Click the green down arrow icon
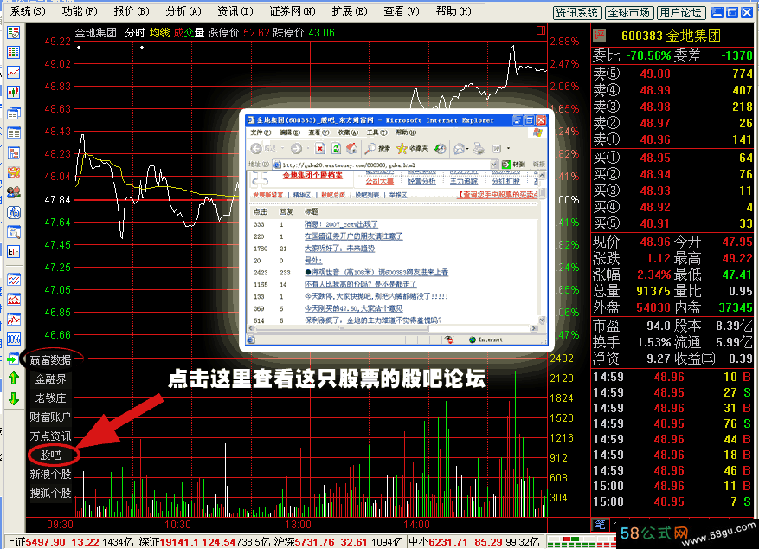 [x=14, y=399]
